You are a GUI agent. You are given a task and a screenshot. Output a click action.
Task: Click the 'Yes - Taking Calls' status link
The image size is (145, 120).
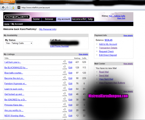[117, 16]
